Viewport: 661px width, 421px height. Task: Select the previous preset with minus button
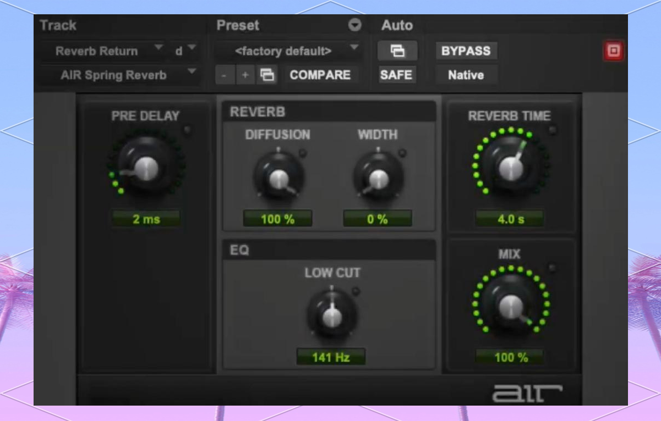tap(224, 75)
